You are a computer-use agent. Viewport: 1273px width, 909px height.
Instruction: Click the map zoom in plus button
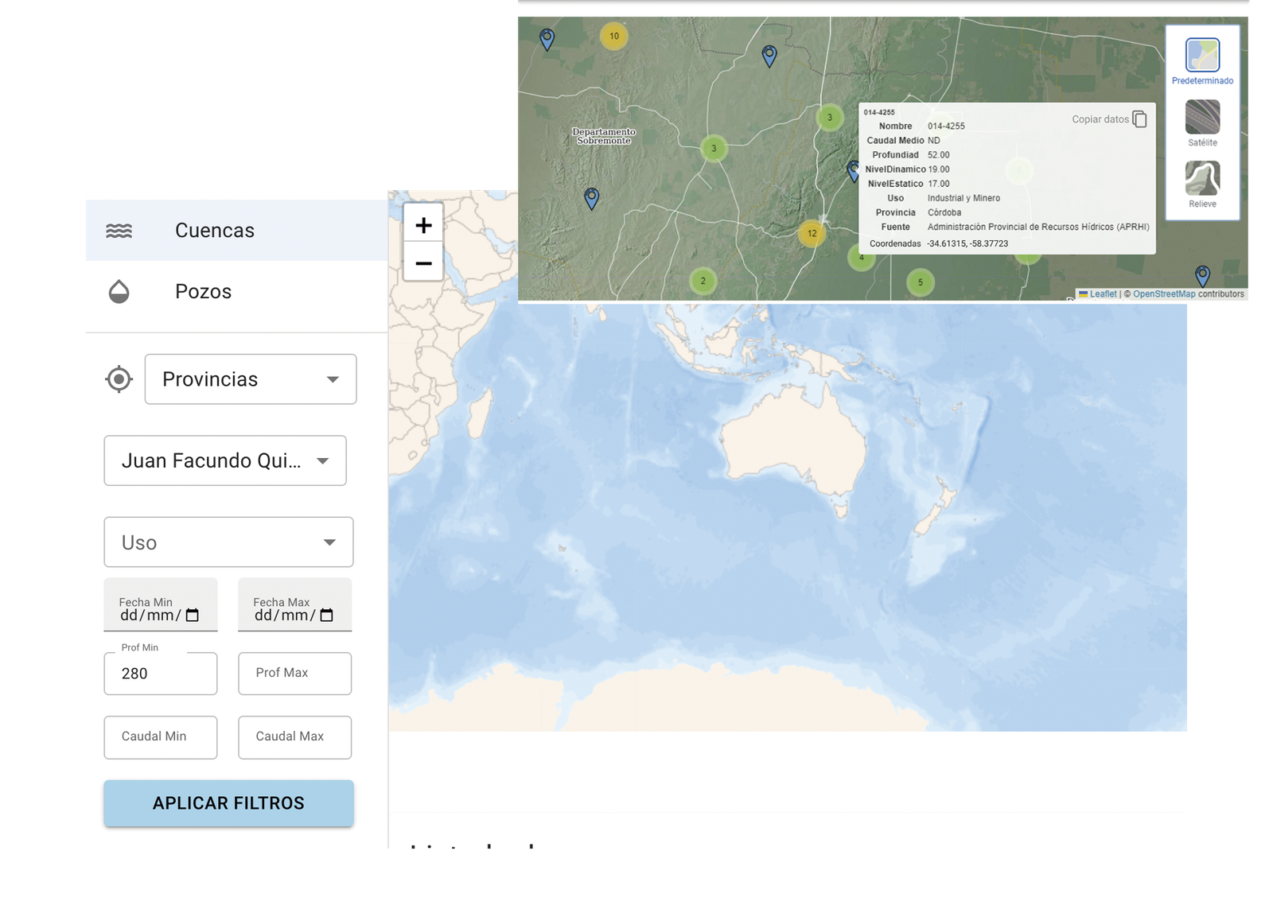(423, 225)
